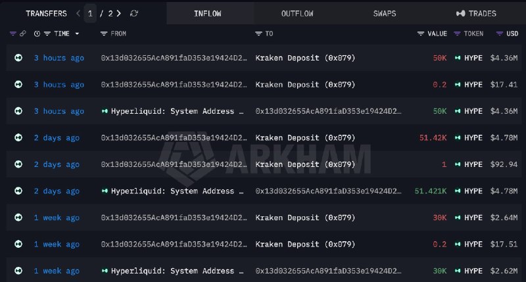526x282 pixels.
Task: Open '1 week ago' link of $17.51 row
Action: (x=57, y=244)
